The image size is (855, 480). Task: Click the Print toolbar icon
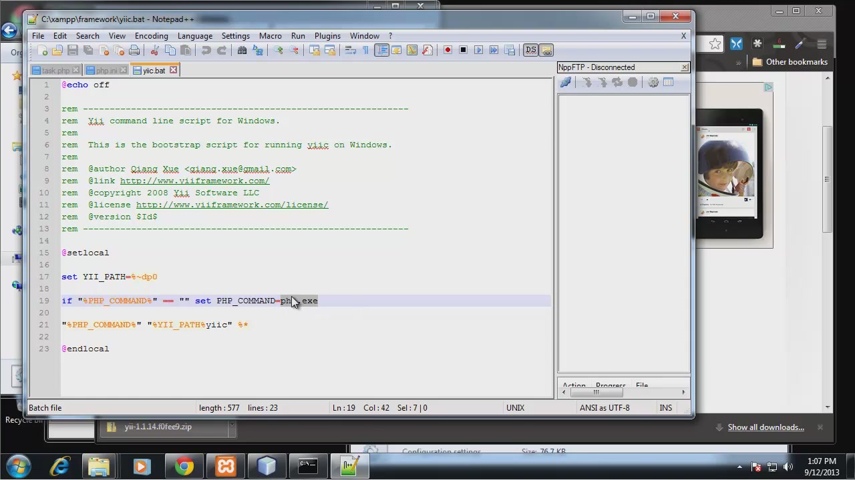(x=134, y=51)
